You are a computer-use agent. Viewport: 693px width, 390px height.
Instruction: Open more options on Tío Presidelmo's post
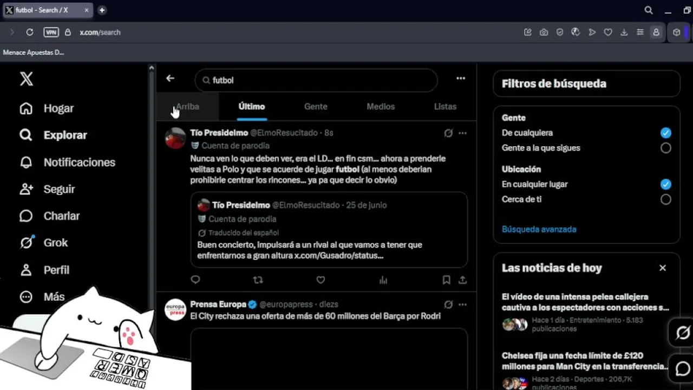pos(462,133)
